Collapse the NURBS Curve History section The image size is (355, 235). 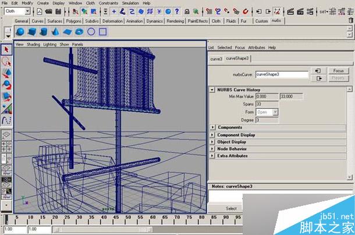(x=212, y=90)
